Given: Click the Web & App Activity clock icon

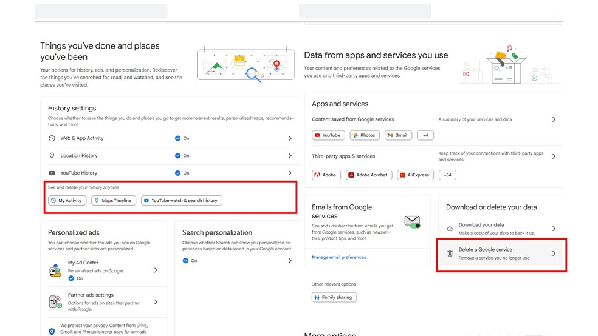Looking at the screenshot, I should (x=52, y=138).
